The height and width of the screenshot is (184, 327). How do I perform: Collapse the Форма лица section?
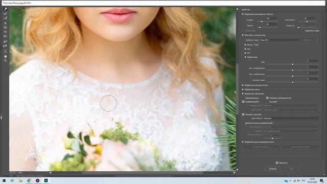coord(245,57)
